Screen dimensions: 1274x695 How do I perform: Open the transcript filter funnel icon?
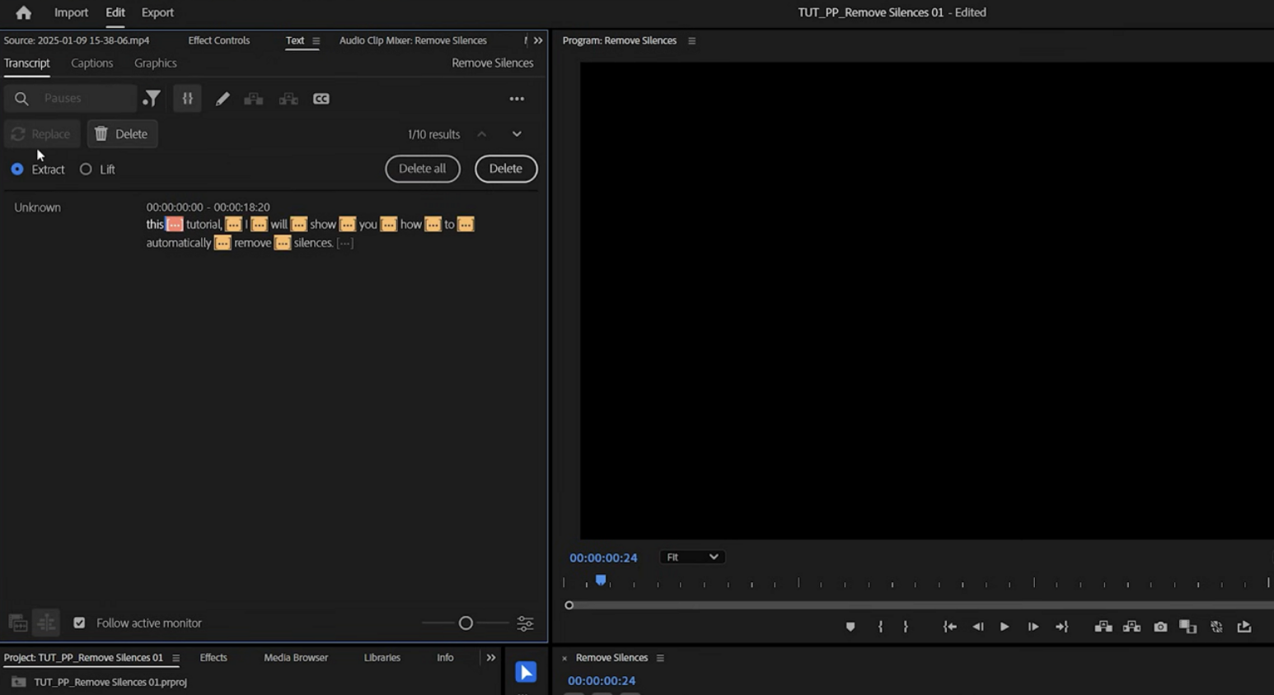click(x=152, y=99)
